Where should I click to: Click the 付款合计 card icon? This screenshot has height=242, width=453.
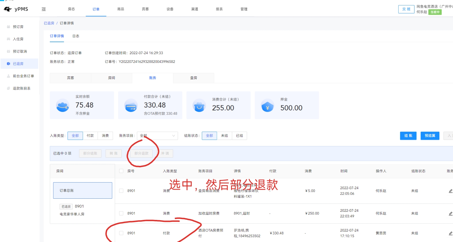point(131,105)
